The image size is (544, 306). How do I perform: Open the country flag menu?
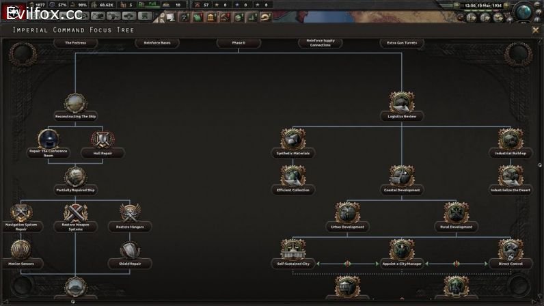click(12, 8)
